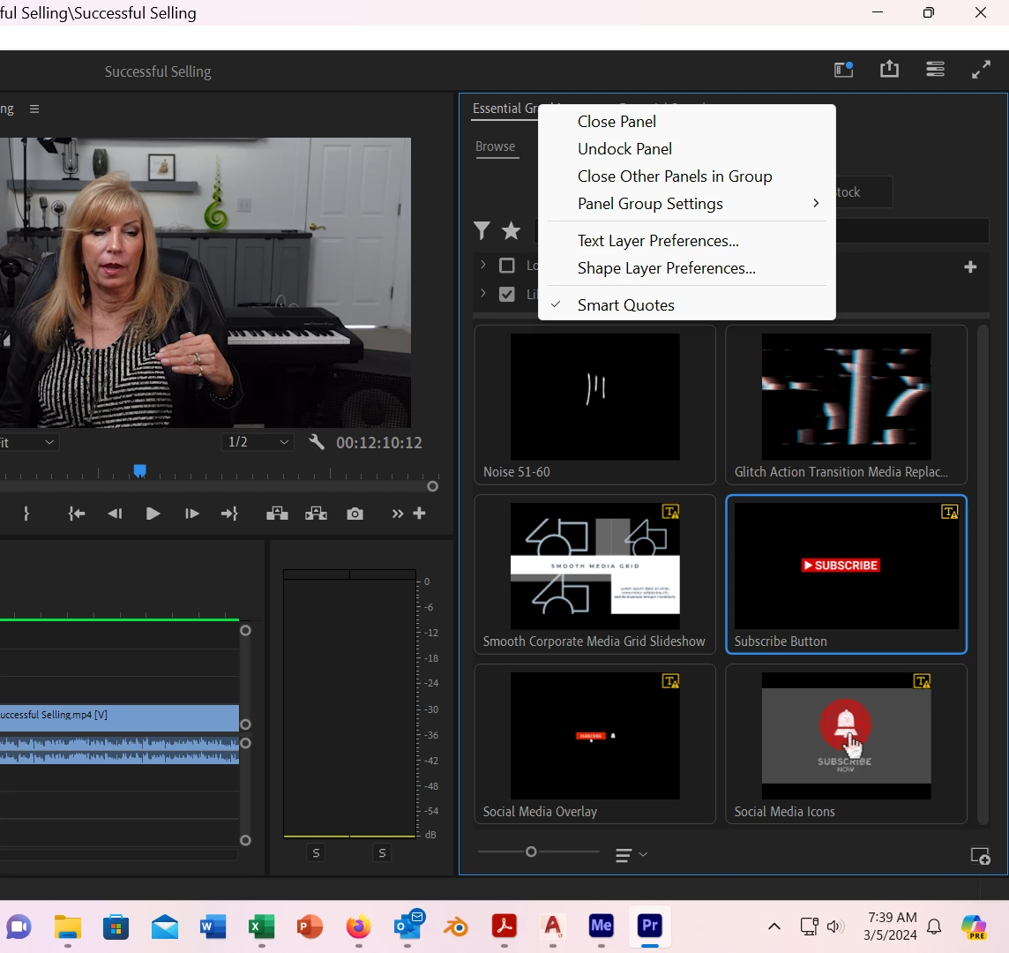Select Glitch Action Transition template
This screenshot has width=1009, height=953.
click(846, 404)
